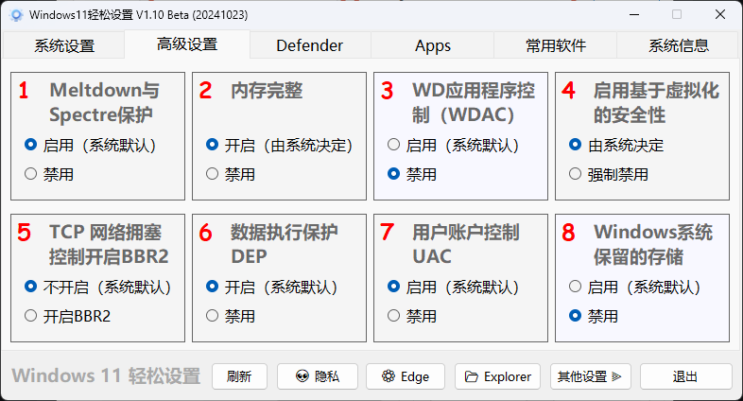The width and height of the screenshot is (743, 401).
Task: Choose 强制禁用 for virtualization-based security
Action: coord(609,174)
